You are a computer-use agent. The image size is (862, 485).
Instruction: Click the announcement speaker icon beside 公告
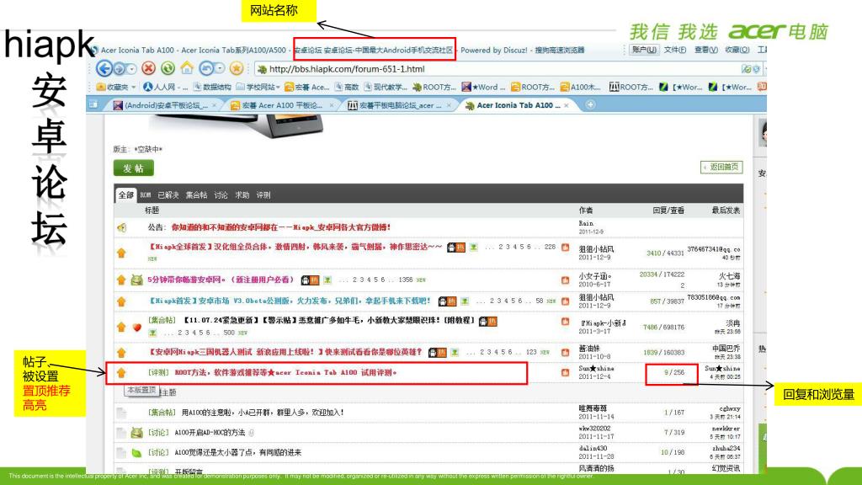point(122,227)
